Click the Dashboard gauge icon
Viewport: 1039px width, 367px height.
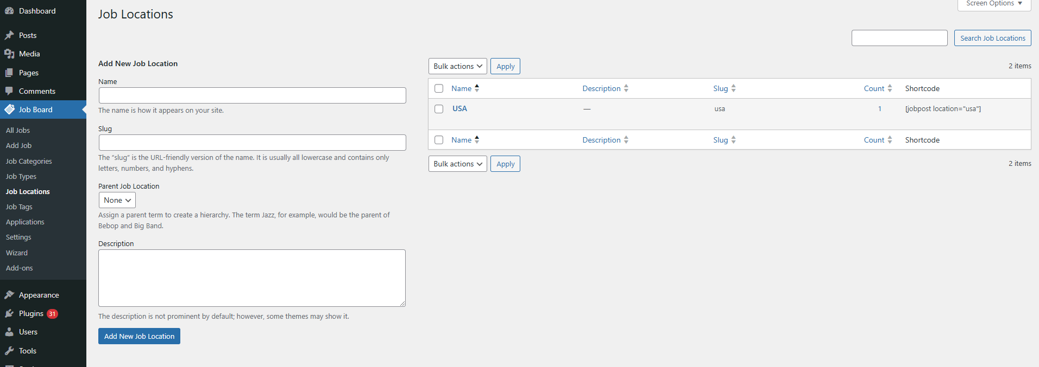point(9,11)
